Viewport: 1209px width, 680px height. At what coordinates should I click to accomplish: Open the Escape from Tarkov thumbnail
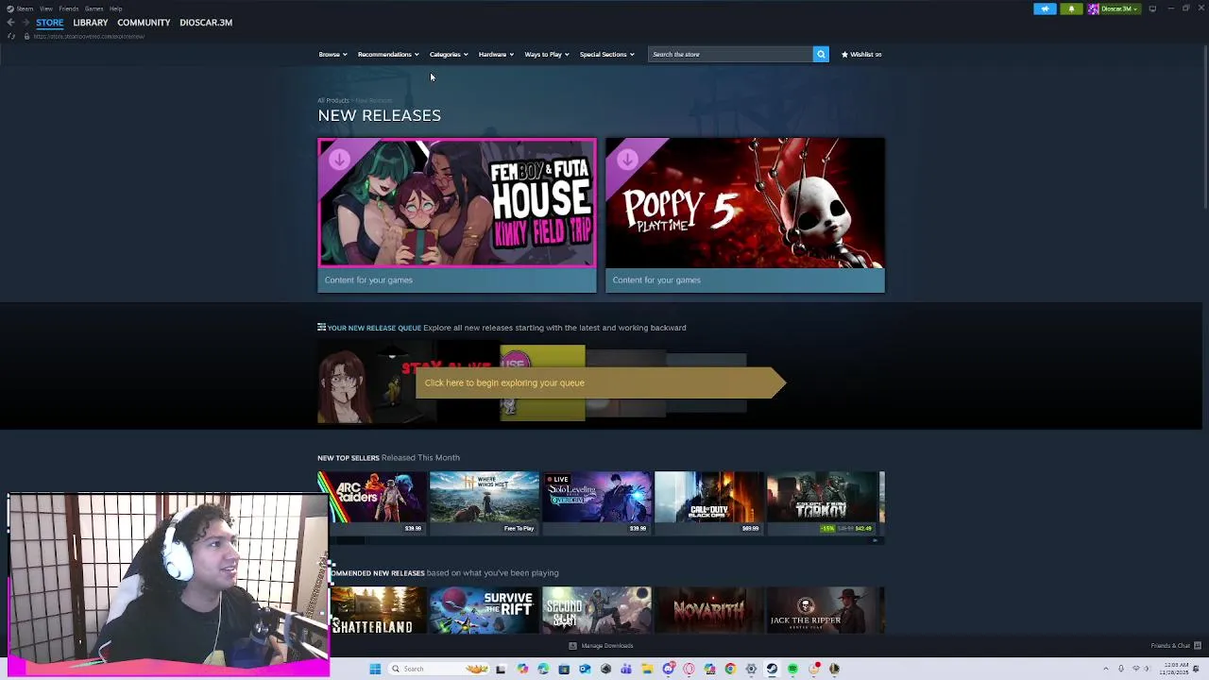coord(822,502)
